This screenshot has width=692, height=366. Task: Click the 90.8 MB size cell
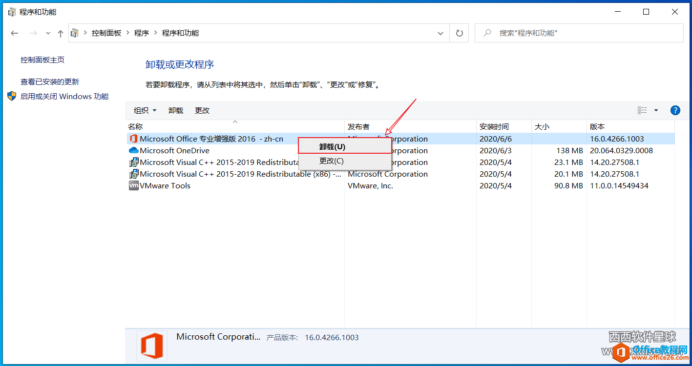[569, 185]
